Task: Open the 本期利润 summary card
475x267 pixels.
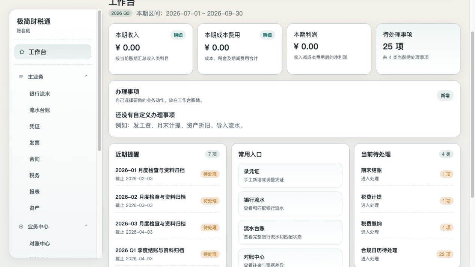Action: [x=329, y=49]
